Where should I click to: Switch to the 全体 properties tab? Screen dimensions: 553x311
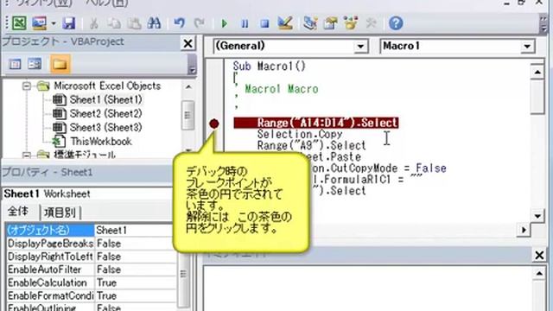point(18,212)
